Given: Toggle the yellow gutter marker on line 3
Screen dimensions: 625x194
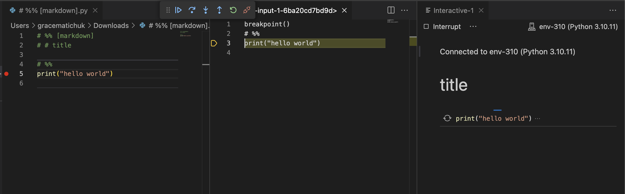Looking at the screenshot, I should [214, 43].
